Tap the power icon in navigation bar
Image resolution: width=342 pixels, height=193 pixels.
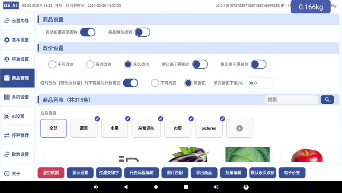click(x=246, y=187)
